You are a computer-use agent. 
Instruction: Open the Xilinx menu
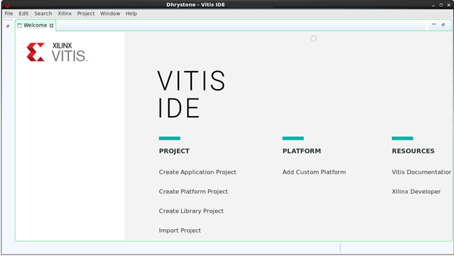tap(64, 14)
